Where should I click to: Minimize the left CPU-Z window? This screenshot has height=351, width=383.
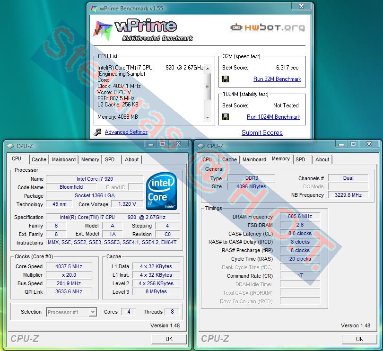point(151,144)
